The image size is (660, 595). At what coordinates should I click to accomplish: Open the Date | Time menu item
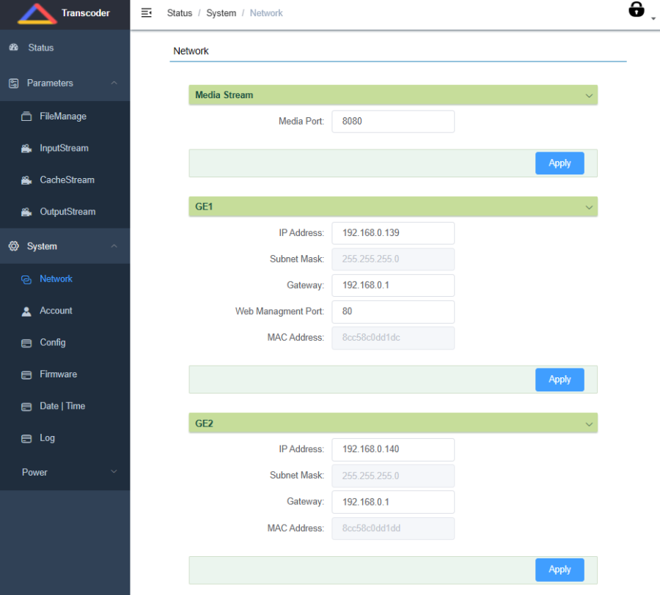coord(62,406)
